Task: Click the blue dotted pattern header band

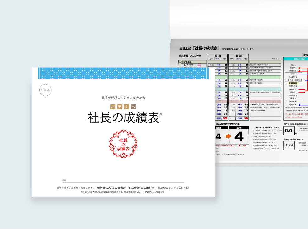Action: [x=123, y=73]
